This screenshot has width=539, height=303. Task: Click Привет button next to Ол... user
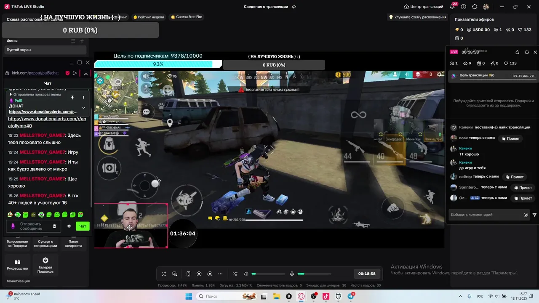pos(523,198)
